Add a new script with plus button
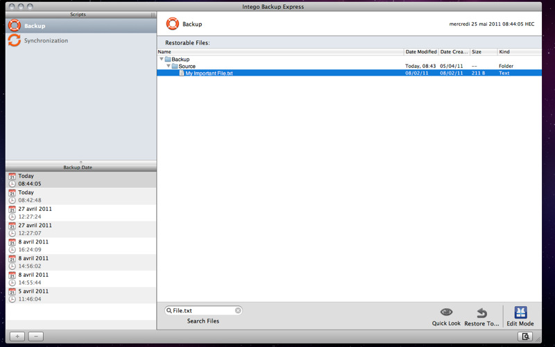 click(17, 337)
